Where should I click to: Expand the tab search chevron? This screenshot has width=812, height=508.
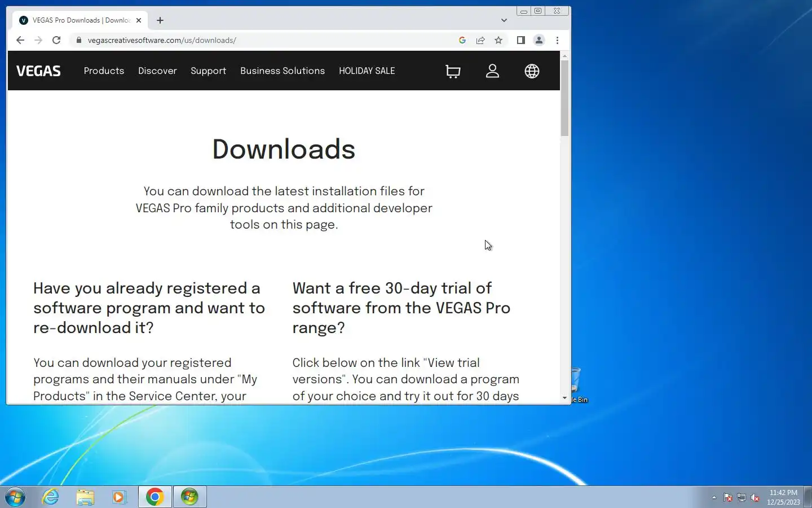click(x=504, y=20)
